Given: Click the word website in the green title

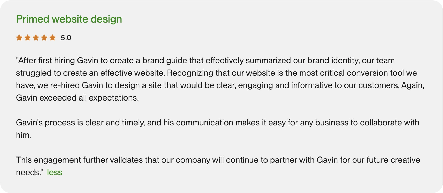Looking at the screenshot, I should [70, 19].
